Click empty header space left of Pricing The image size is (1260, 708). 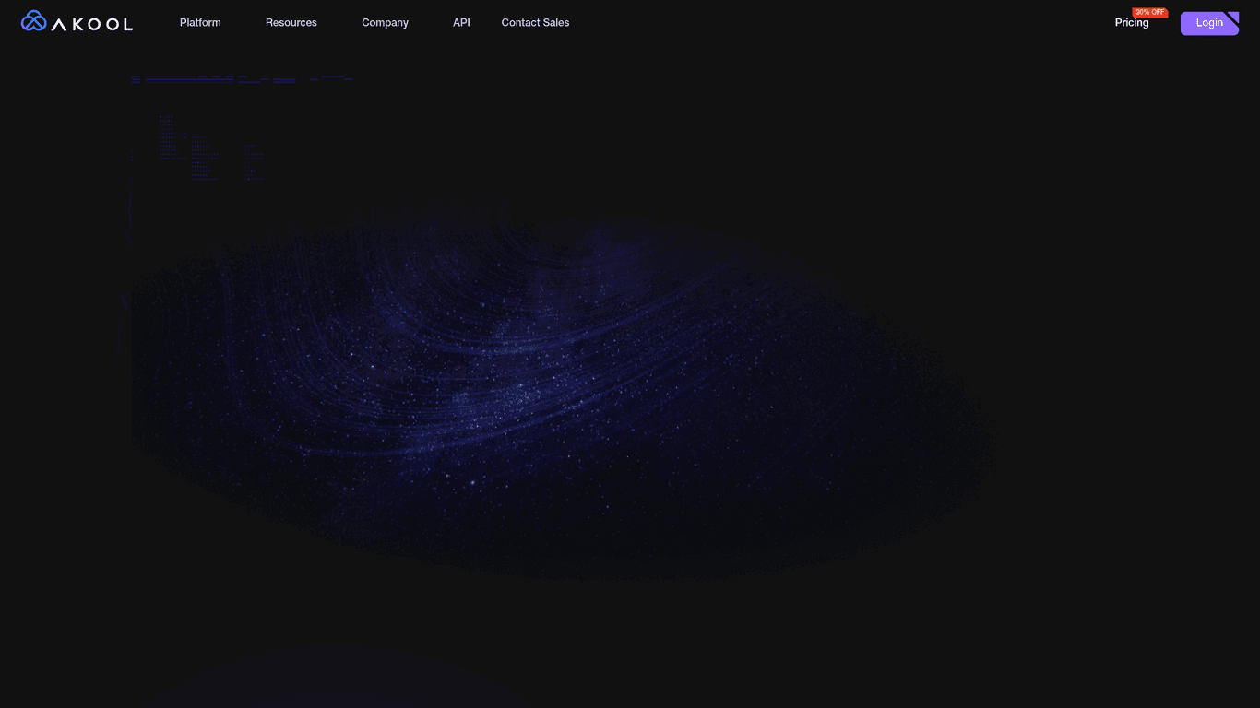pos(830,23)
